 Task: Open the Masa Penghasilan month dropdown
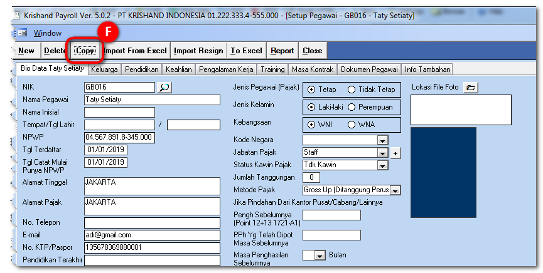pos(320,255)
